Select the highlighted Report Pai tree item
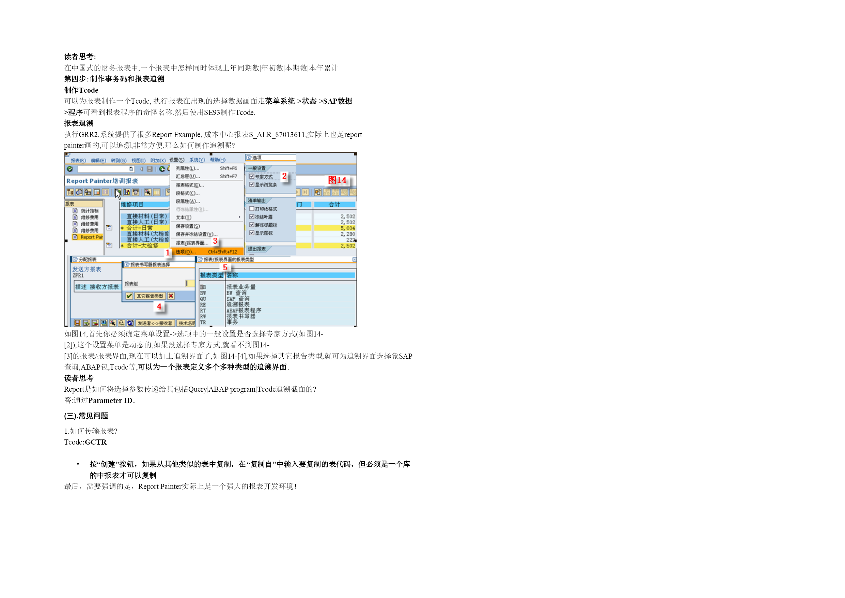The height and width of the screenshot is (598, 845). click(88, 237)
